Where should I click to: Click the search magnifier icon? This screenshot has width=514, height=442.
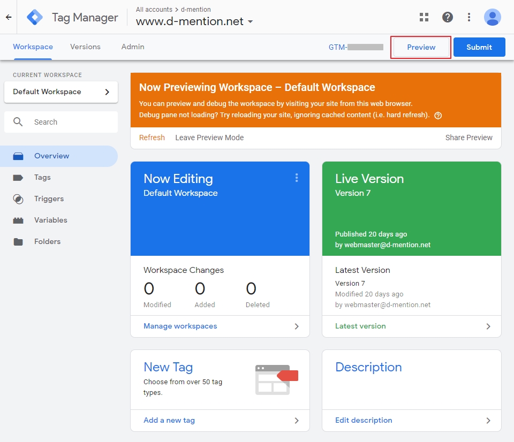(18, 122)
